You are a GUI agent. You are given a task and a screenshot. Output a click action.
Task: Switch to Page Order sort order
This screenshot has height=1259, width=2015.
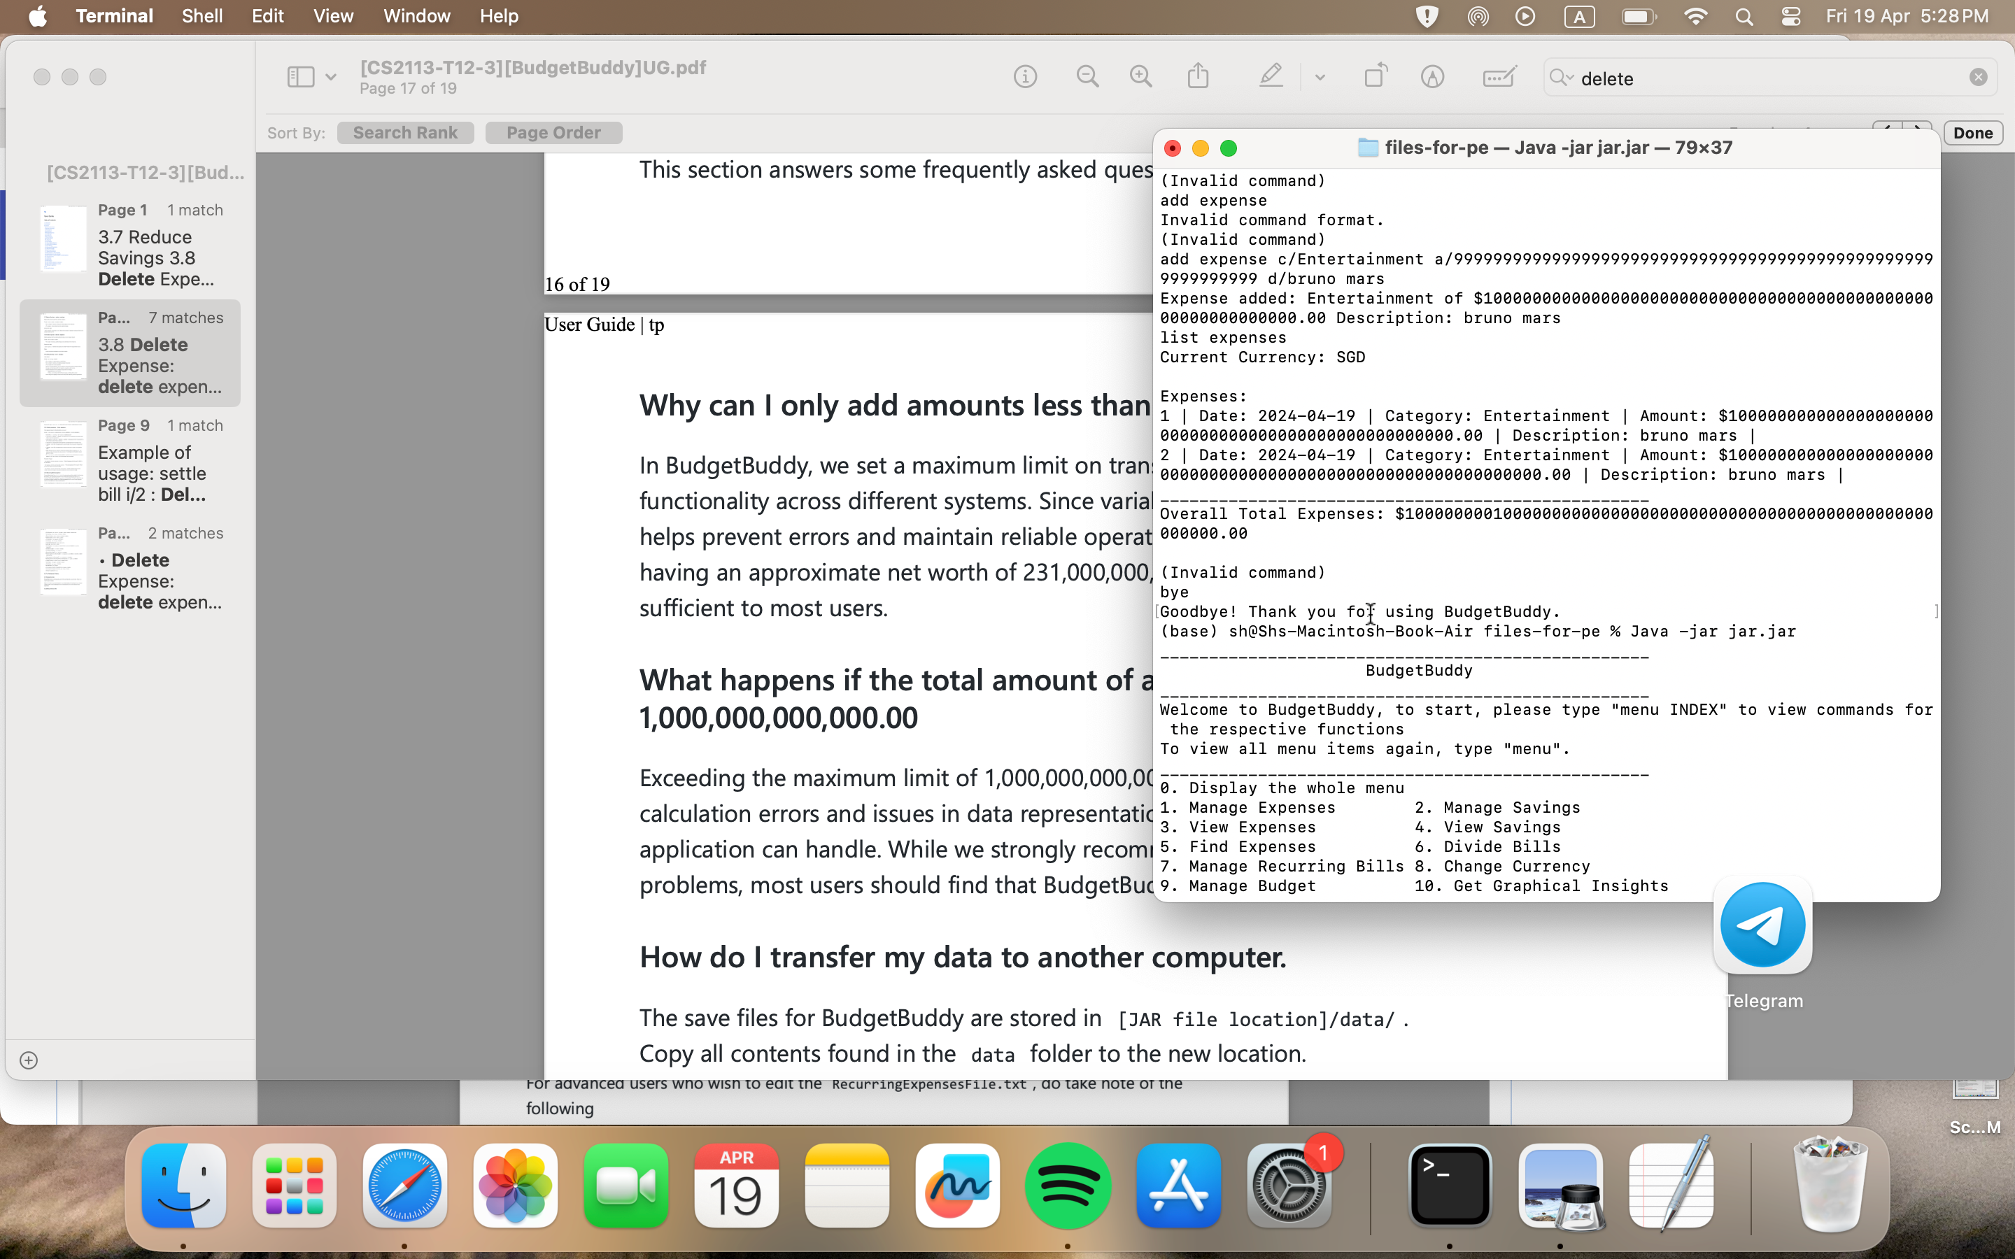553,132
